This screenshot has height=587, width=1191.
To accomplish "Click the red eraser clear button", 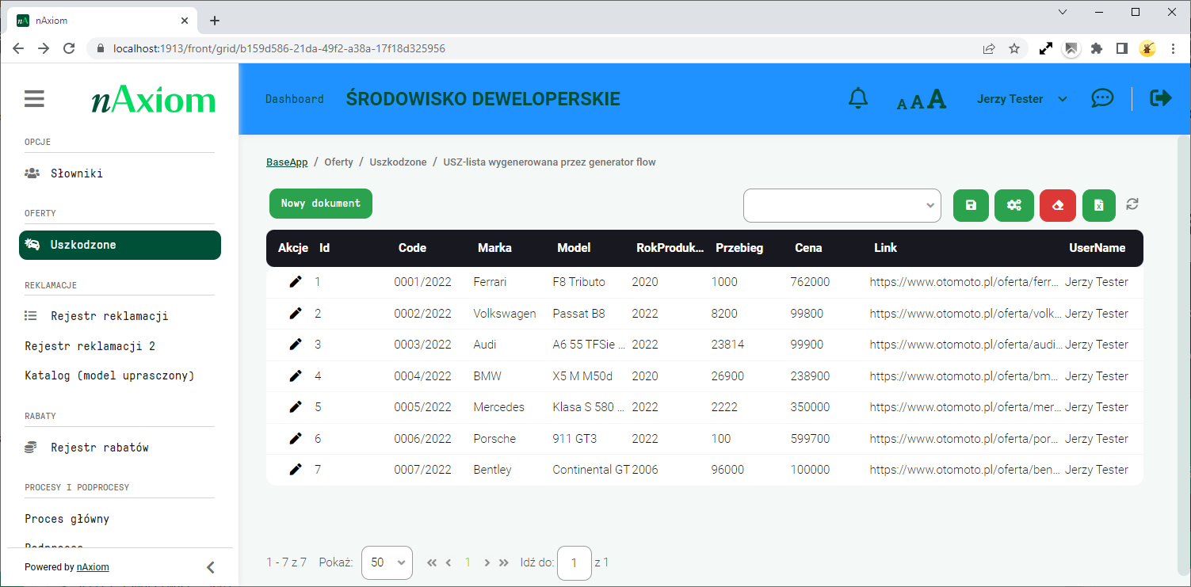I will 1057,205.
